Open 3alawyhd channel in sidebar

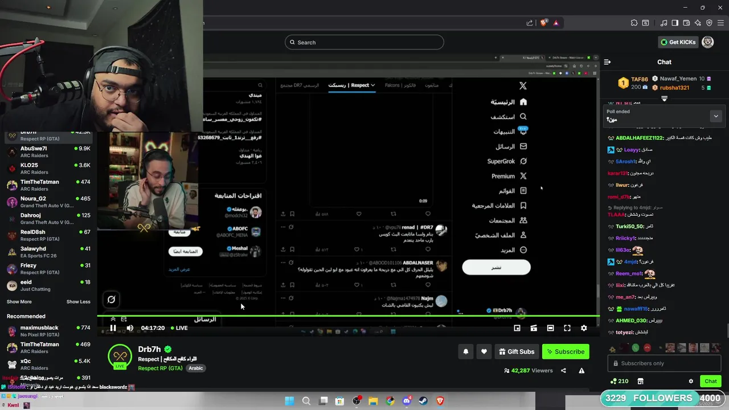pos(48,252)
